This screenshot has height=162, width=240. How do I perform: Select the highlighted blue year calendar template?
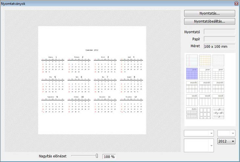(x=192, y=73)
